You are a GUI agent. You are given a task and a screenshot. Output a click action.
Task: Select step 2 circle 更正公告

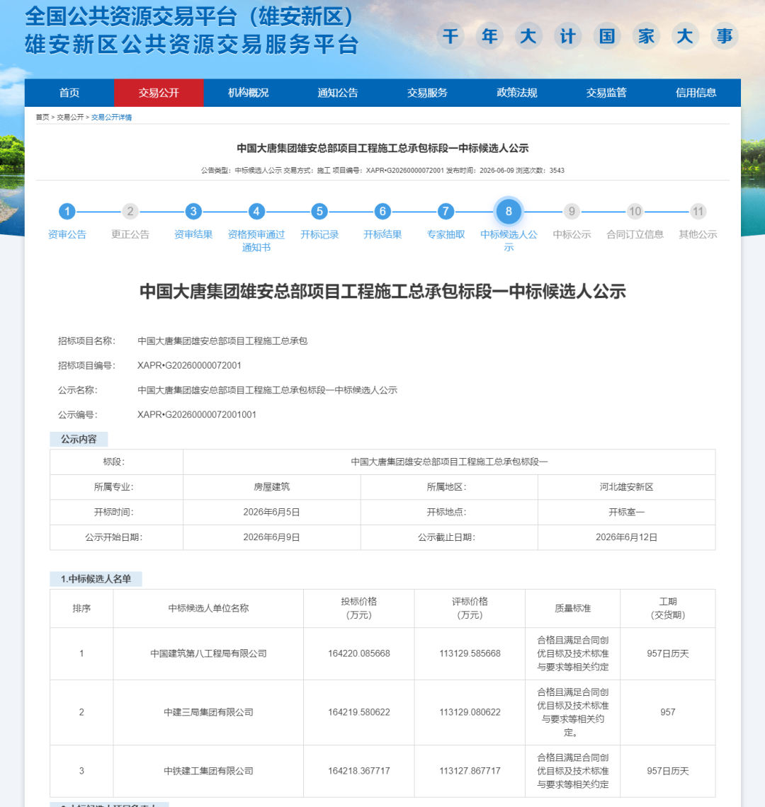point(130,211)
